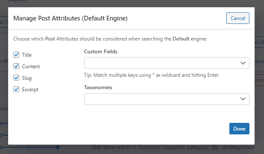Click the Cancel button in dialog header
The image size is (264, 154).
click(x=238, y=18)
